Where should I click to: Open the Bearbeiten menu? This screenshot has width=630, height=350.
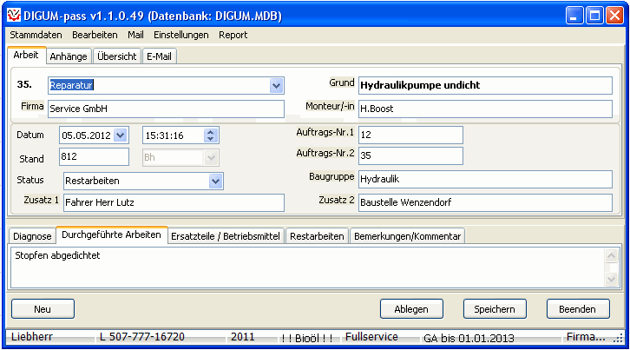coord(95,35)
